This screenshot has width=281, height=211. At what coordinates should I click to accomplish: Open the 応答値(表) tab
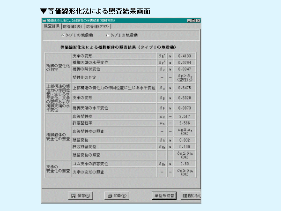(72, 27)
